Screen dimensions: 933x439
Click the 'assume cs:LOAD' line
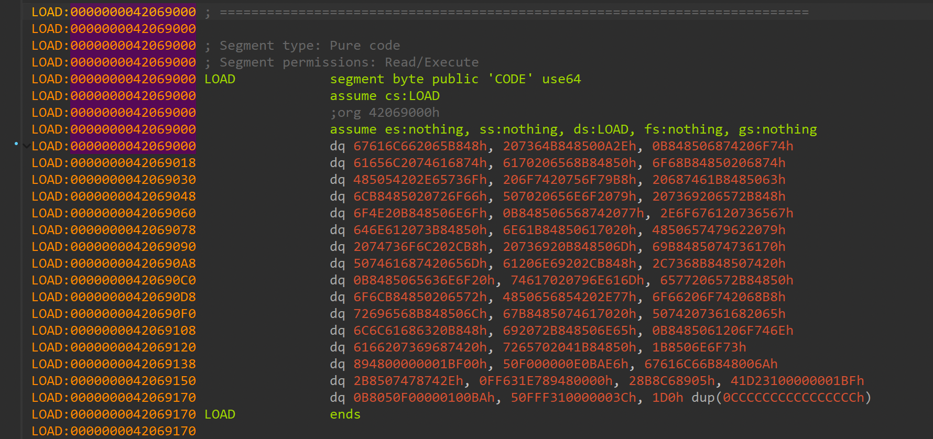(x=385, y=96)
